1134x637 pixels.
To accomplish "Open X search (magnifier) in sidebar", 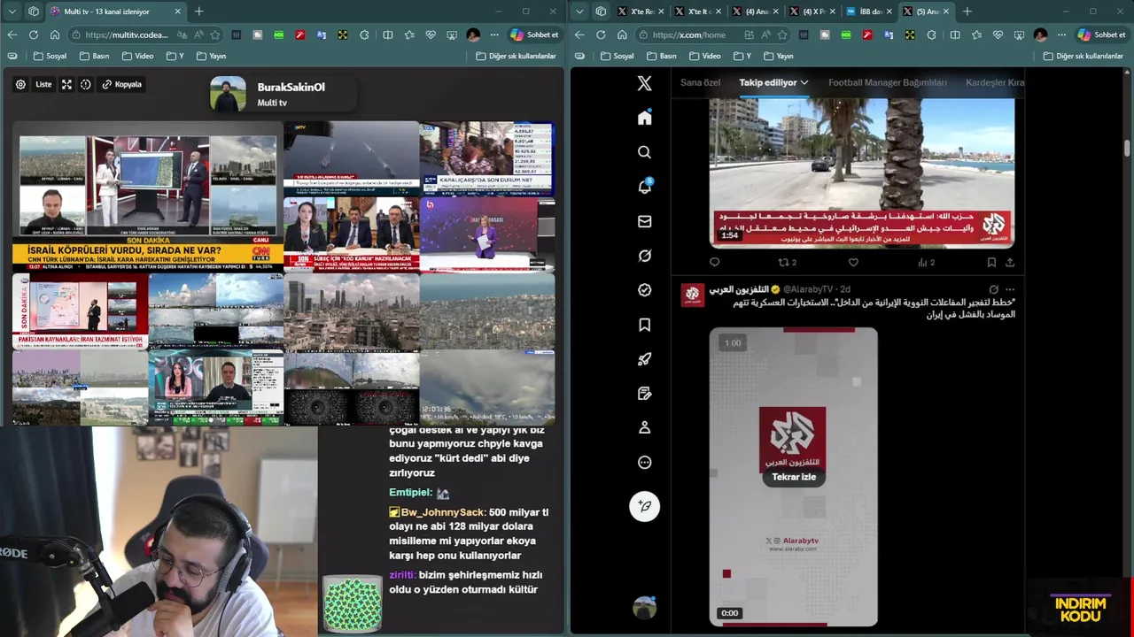I will pyautogui.click(x=645, y=152).
